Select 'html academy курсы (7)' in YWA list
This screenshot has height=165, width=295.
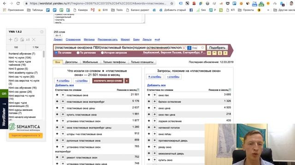pos(23,72)
